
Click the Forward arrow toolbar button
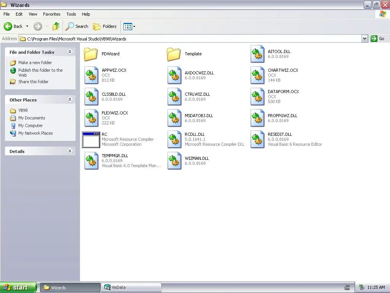click(38, 26)
